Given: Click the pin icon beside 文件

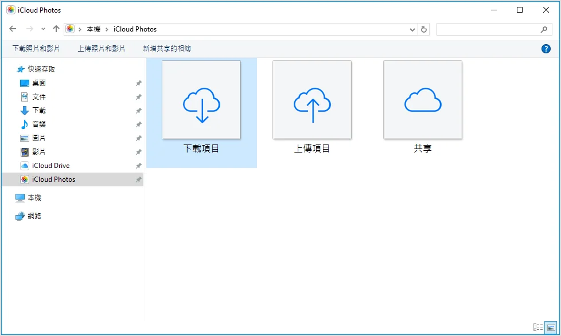Looking at the screenshot, I should (x=138, y=97).
